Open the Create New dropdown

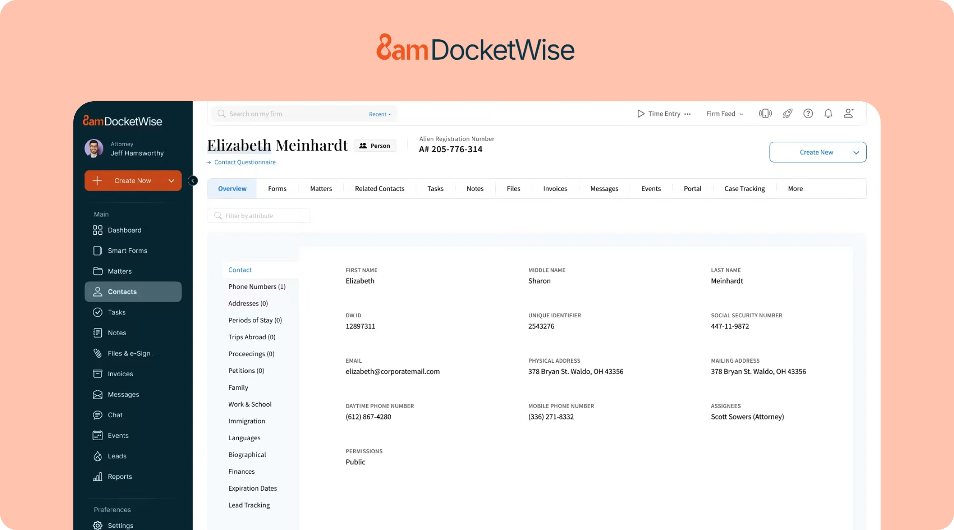tap(817, 152)
